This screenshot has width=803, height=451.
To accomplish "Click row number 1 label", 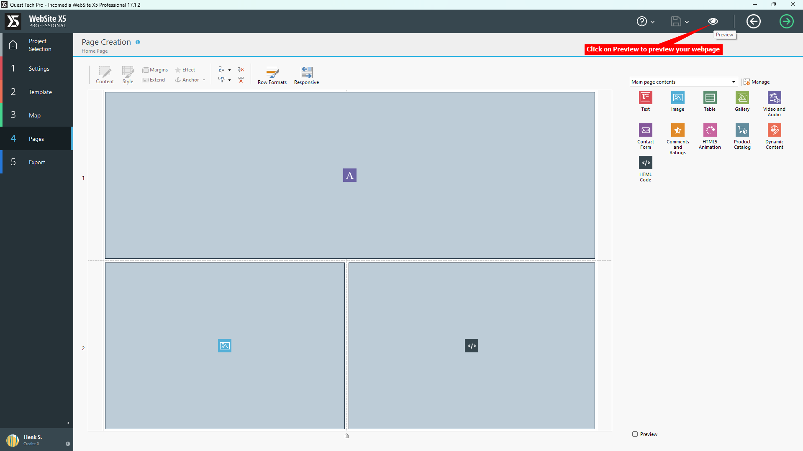I will [83, 178].
